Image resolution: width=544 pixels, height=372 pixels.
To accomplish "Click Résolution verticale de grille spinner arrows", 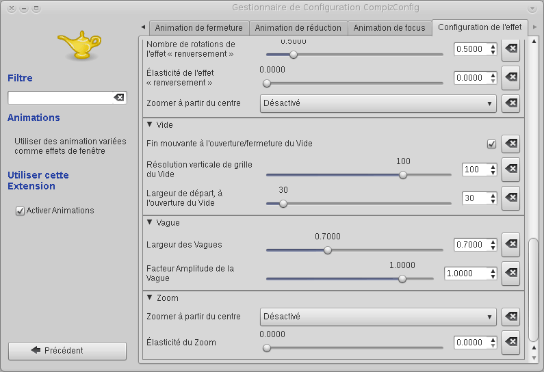I will coord(493,170).
